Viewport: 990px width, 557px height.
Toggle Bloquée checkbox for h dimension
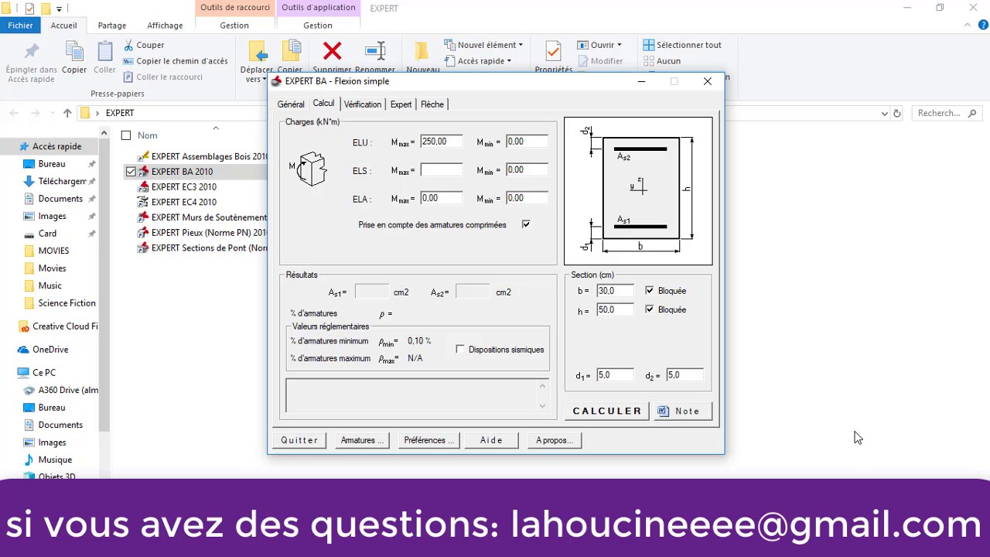click(649, 309)
